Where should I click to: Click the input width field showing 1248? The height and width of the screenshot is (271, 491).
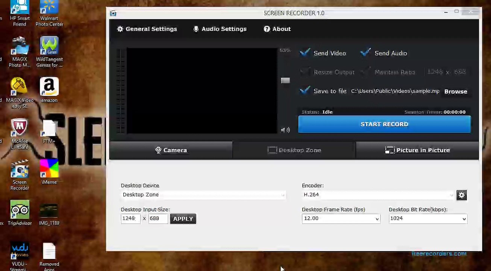point(130,219)
